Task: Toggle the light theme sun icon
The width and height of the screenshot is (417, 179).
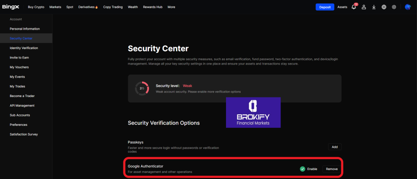Action: tap(394, 7)
